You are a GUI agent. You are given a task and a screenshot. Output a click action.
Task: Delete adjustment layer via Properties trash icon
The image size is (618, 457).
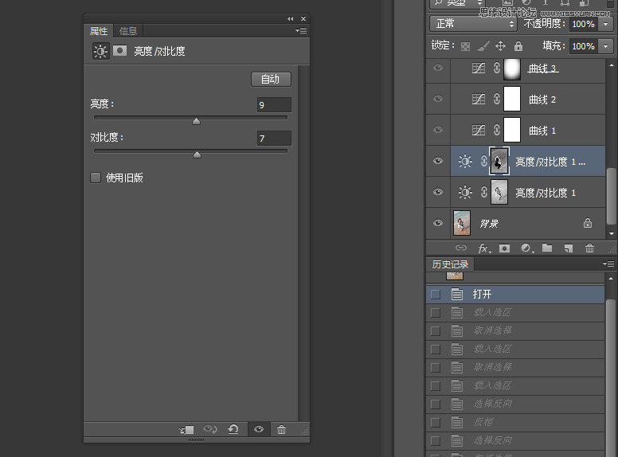(x=281, y=430)
